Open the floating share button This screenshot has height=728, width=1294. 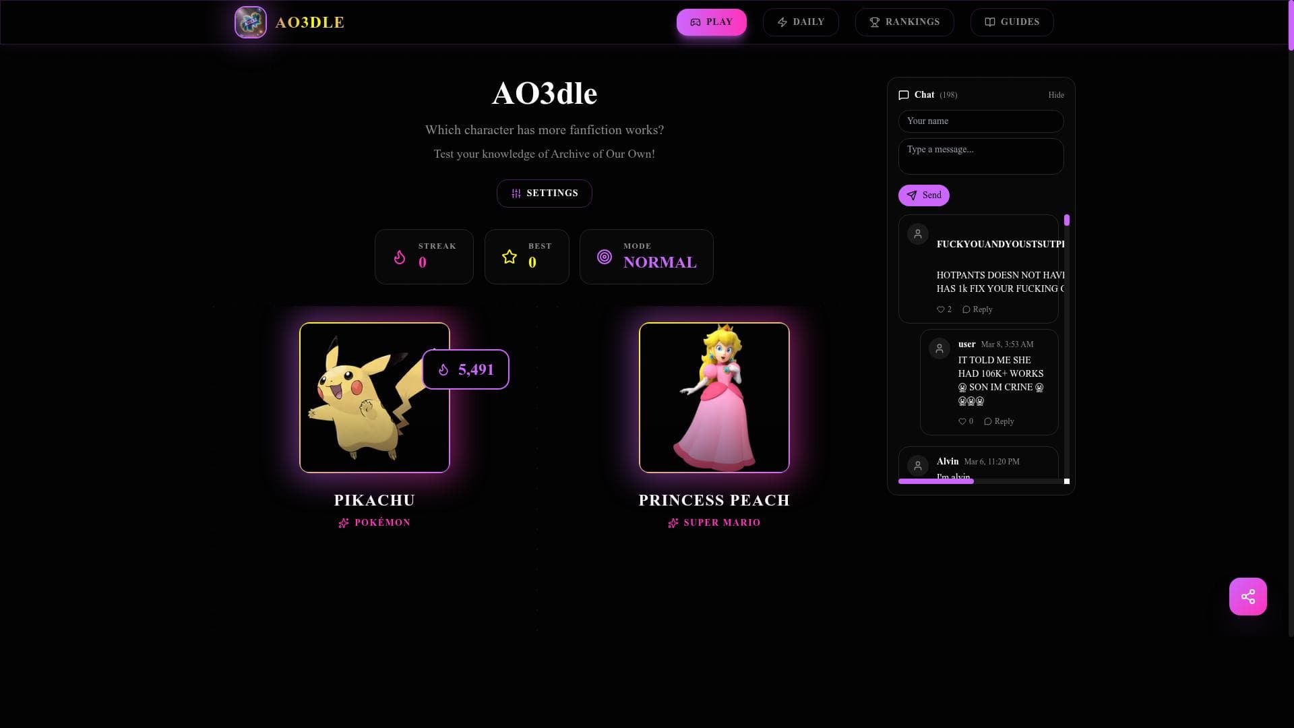1247,597
